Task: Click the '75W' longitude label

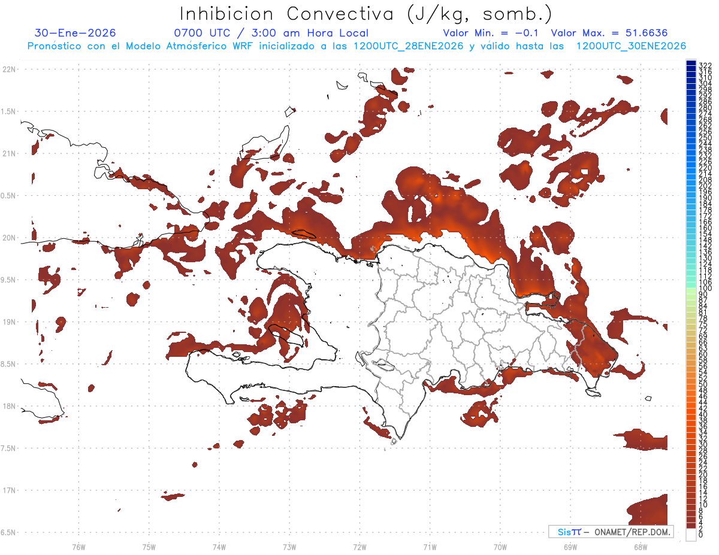Action: 149,547
